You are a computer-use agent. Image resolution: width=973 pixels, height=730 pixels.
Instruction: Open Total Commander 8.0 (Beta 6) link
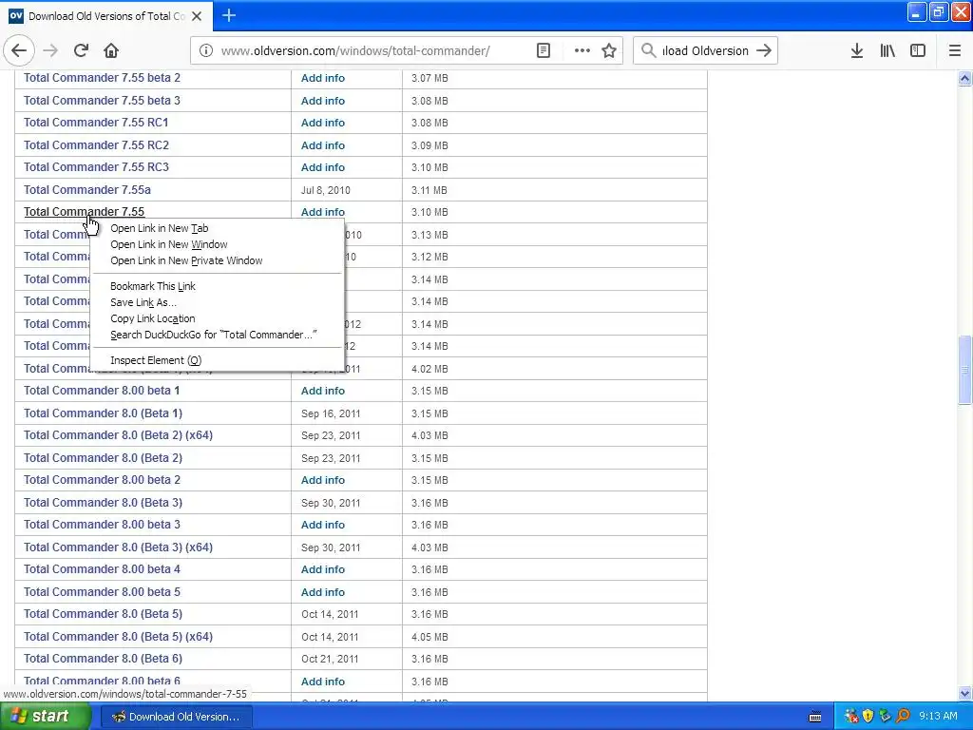[103, 659]
